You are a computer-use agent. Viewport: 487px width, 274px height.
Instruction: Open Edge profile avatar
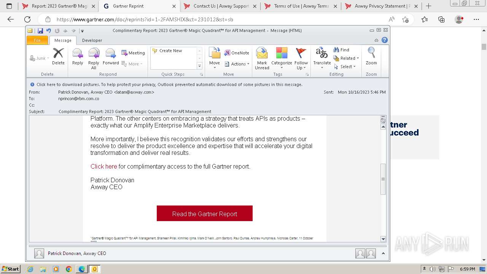(x=459, y=19)
